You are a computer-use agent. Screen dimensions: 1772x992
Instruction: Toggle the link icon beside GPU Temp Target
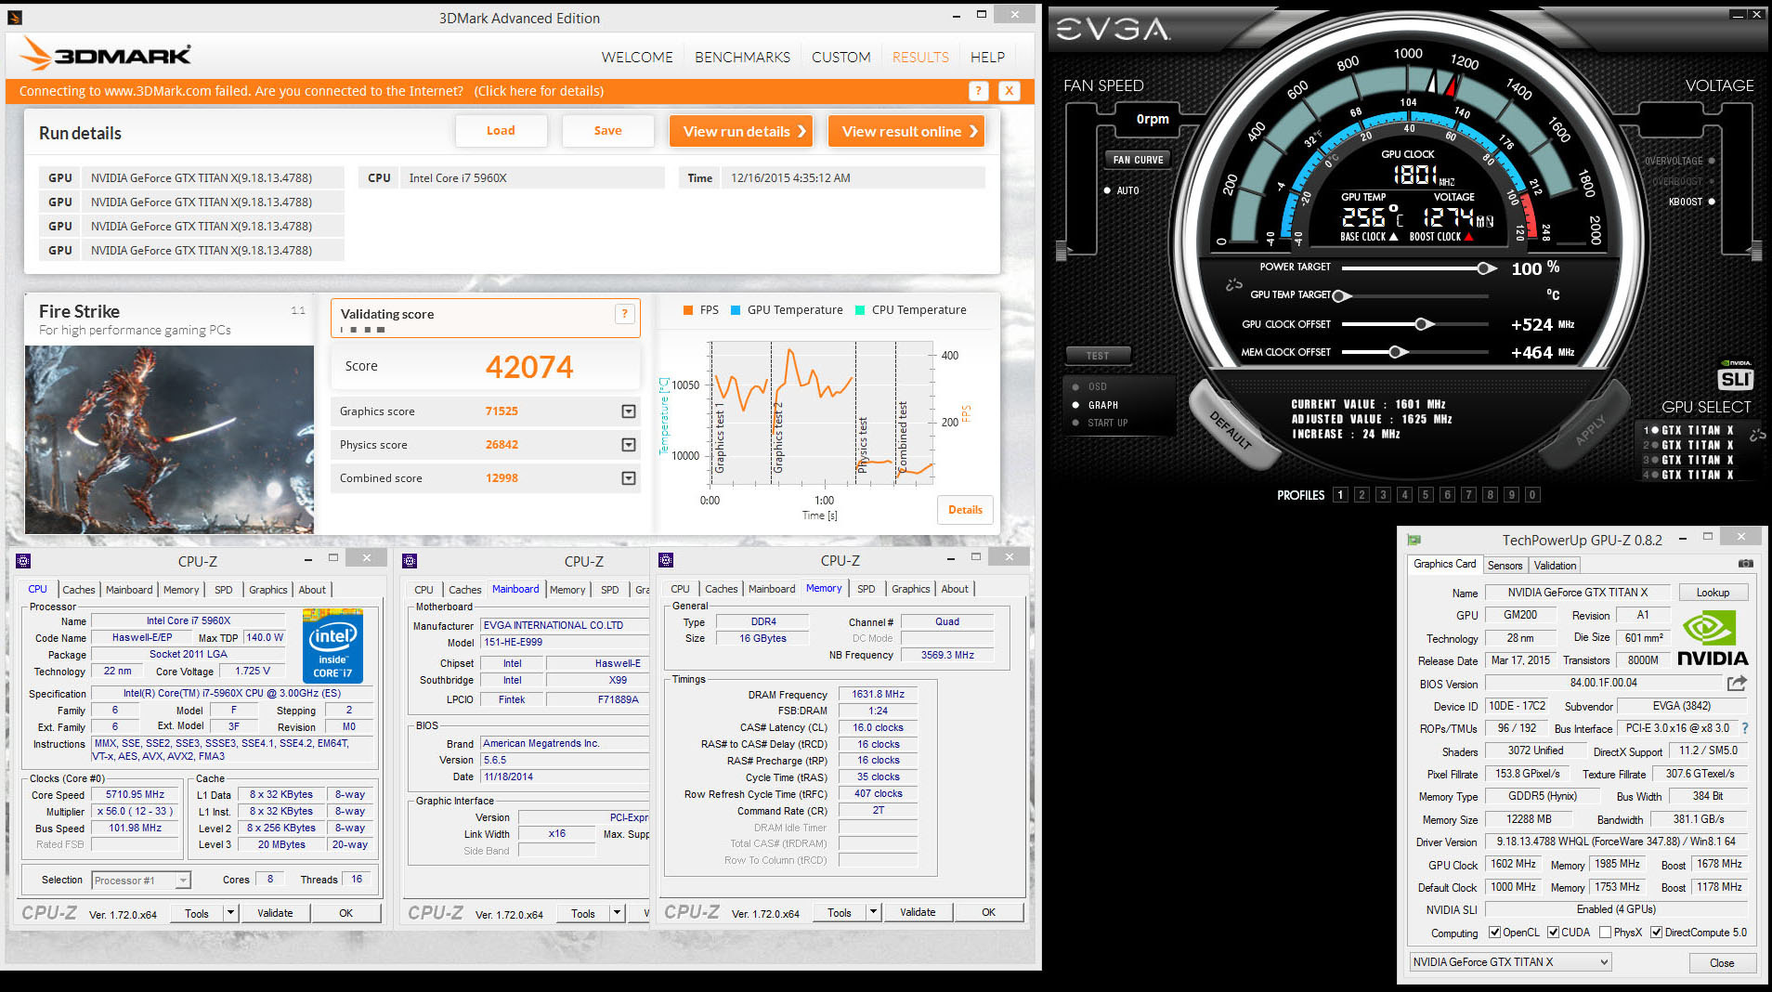tap(1233, 285)
